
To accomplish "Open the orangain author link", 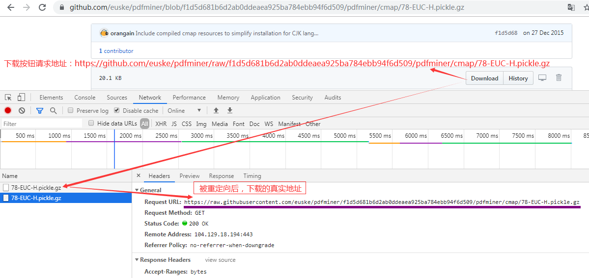I will click(122, 33).
